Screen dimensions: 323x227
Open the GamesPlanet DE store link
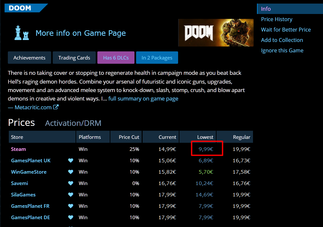31,217
